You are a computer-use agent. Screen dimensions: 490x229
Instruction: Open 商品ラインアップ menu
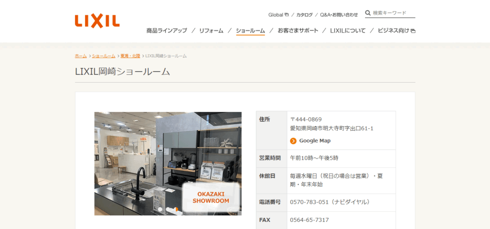(167, 31)
